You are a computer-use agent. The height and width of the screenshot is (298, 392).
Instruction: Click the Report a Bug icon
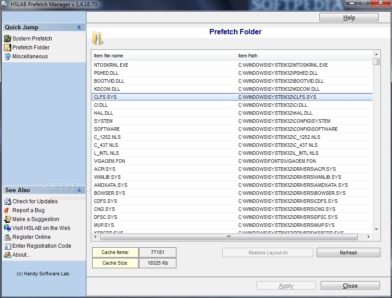pyautogui.click(x=8, y=210)
